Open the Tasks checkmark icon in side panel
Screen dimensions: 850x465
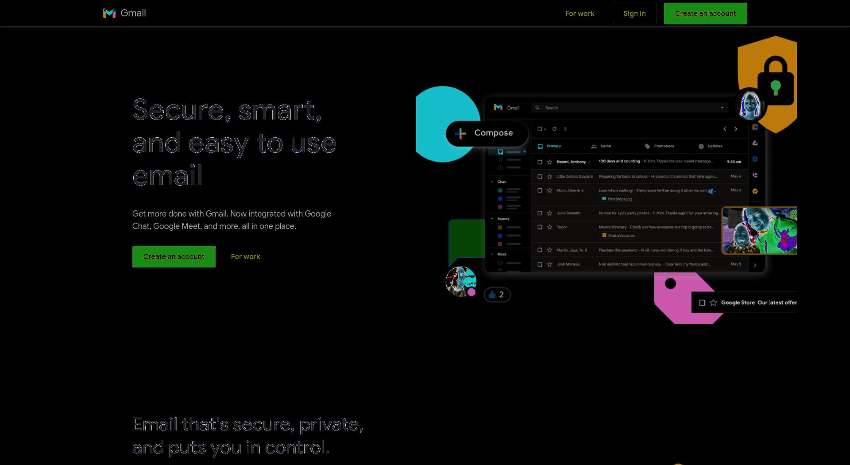point(755,191)
